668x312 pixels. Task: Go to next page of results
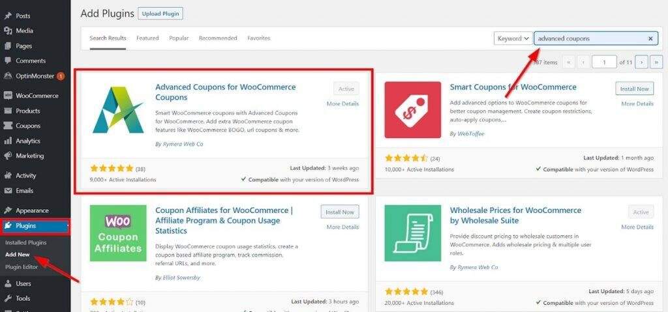click(642, 62)
